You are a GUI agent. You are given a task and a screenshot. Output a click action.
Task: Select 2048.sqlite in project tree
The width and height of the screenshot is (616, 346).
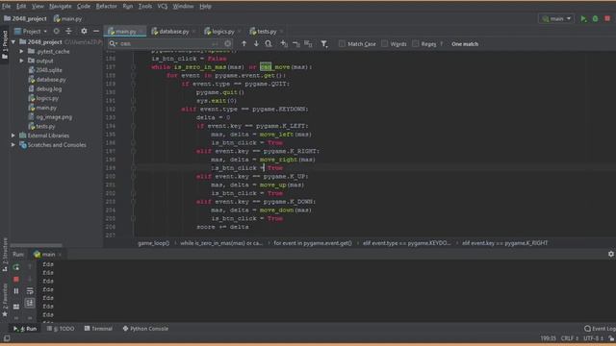(45, 70)
